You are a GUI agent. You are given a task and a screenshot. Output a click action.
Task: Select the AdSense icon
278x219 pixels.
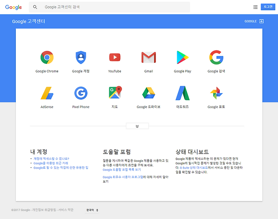47,93
